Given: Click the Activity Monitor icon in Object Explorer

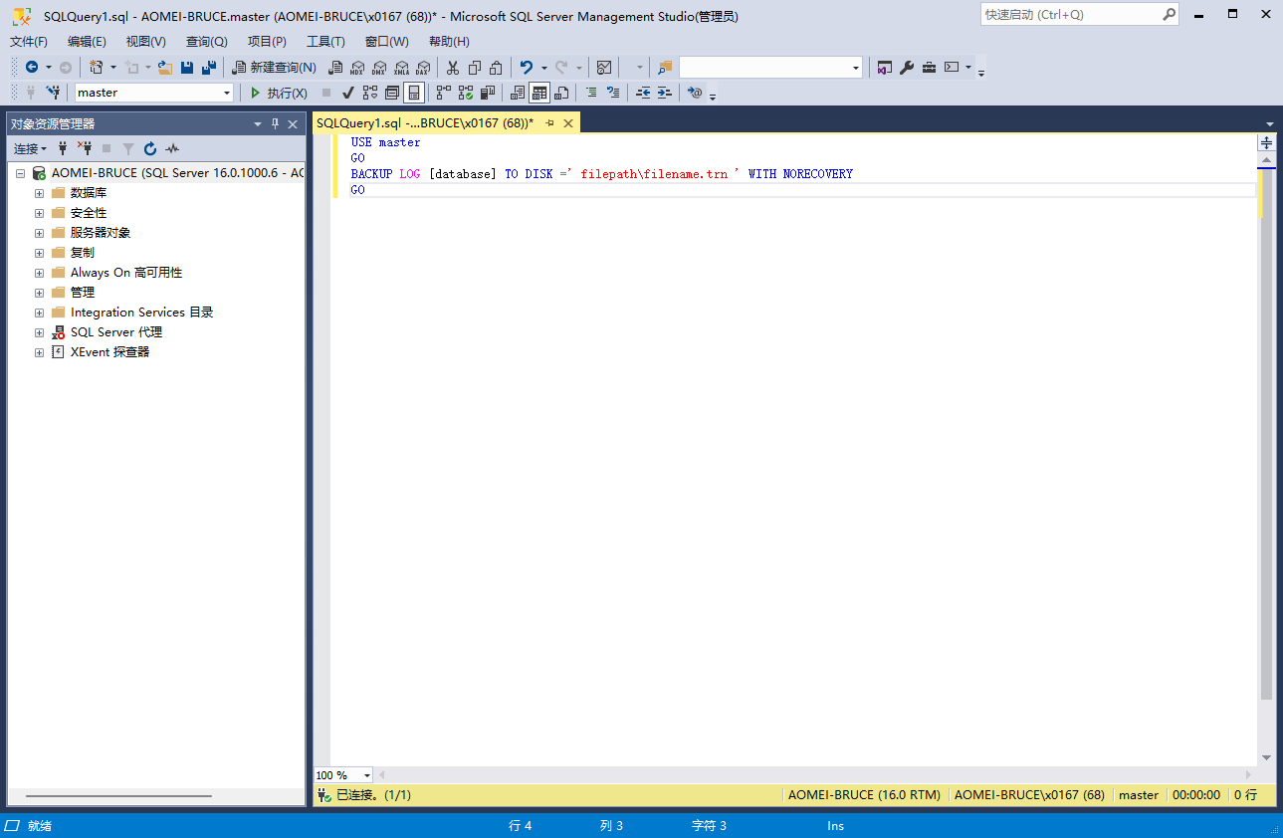Looking at the screenshot, I should (x=172, y=148).
